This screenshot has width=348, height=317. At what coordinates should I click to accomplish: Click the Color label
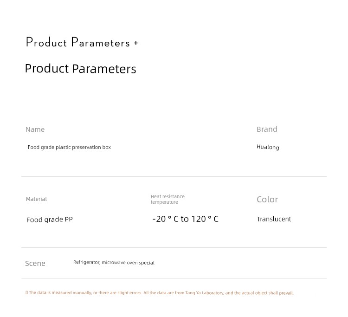point(267,200)
